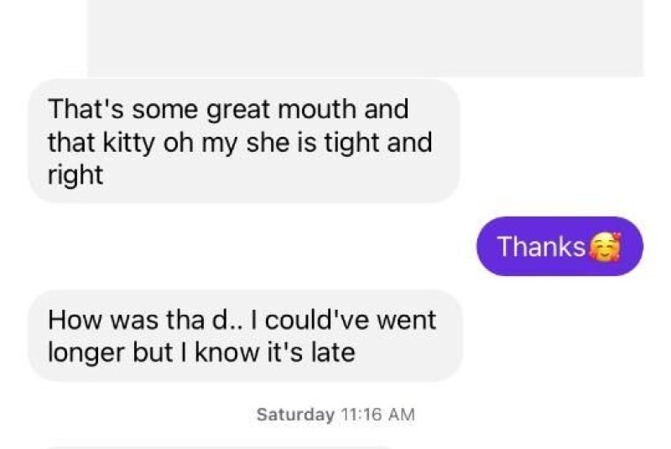This screenshot has height=449, width=671.
Task: Tap the message ending "I know it's late"
Action: [x=244, y=335]
